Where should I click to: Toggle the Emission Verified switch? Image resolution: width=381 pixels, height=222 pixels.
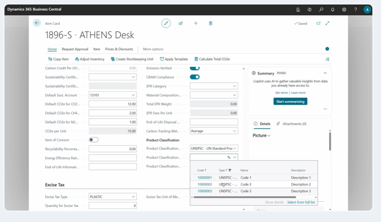point(195,68)
